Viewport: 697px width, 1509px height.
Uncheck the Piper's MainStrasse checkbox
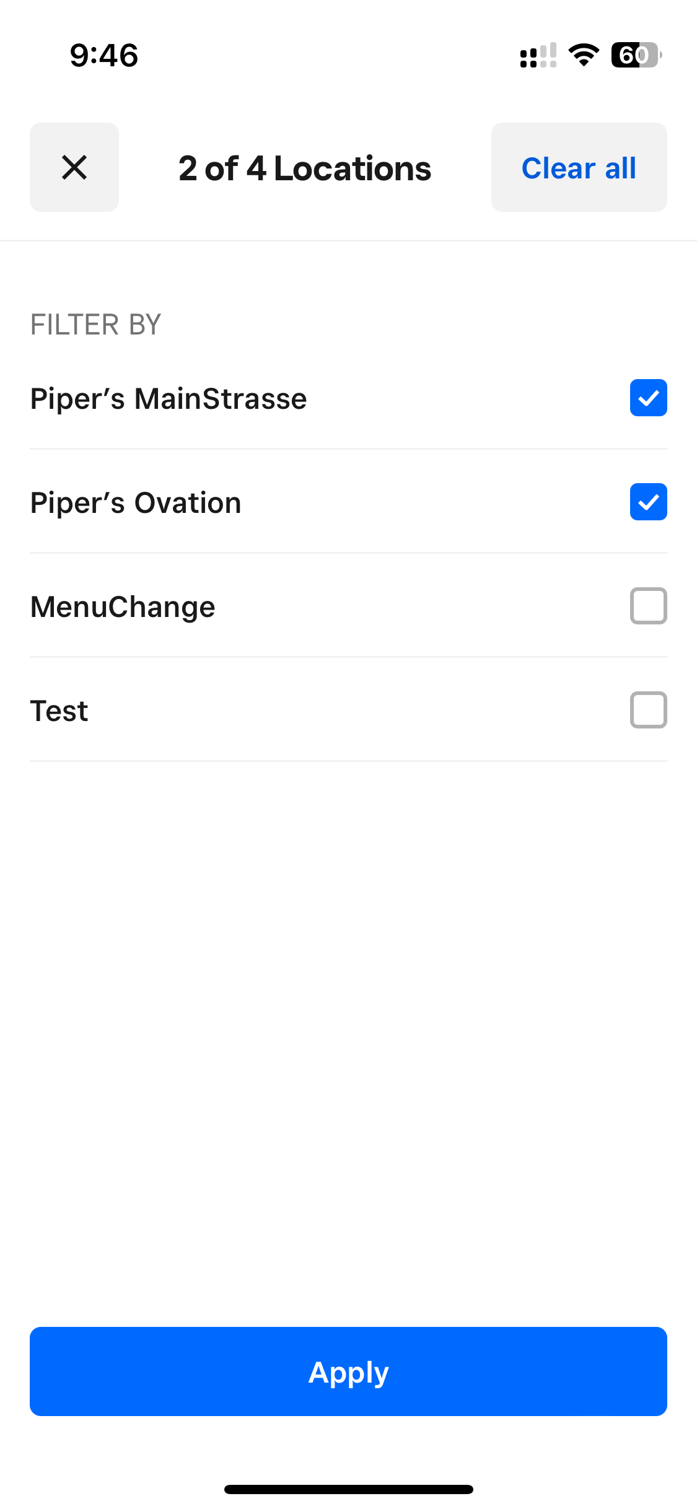point(648,398)
